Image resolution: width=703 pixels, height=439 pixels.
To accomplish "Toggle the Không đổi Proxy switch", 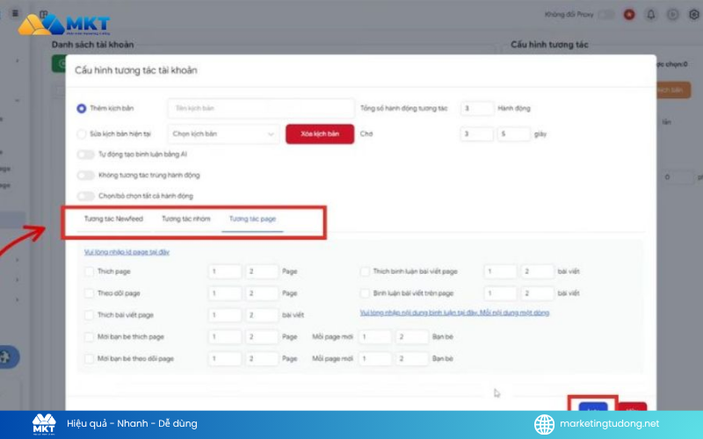I will click(606, 15).
